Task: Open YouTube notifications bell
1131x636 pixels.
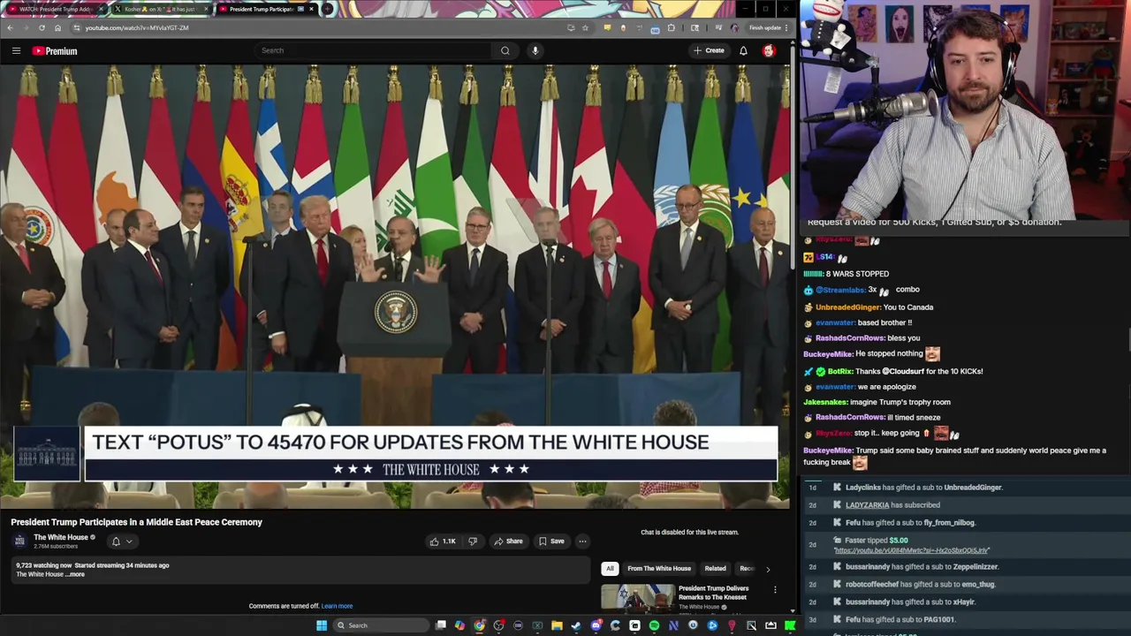Action: pyautogui.click(x=743, y=50)
